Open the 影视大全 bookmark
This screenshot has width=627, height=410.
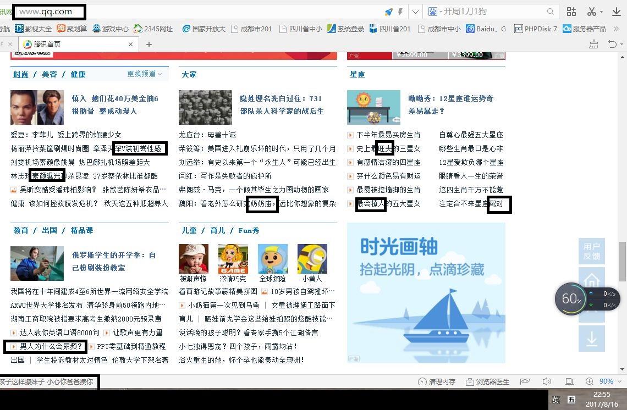pos(33,29)
